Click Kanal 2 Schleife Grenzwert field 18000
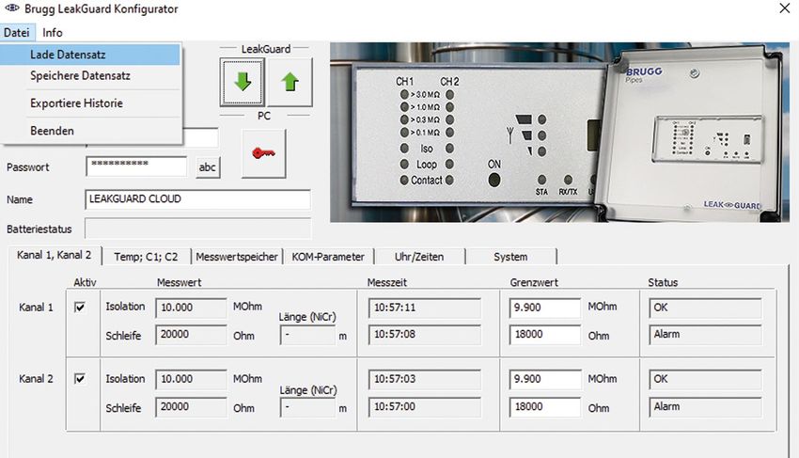This screenshot has height=458, width=799. (544, 406)
